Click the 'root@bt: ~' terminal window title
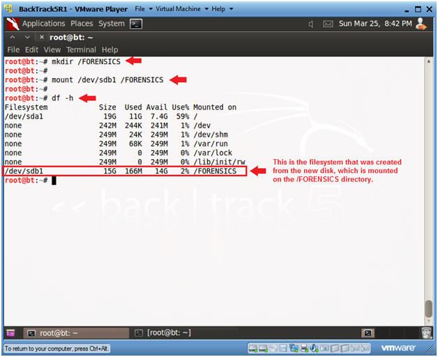The width and height of the screenshot is (438, 357). (71, 37)
